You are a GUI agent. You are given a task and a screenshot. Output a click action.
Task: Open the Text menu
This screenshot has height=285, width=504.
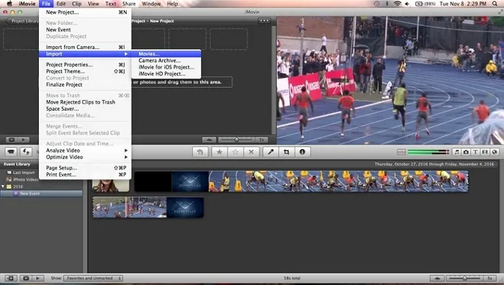(x=111, y=4)
